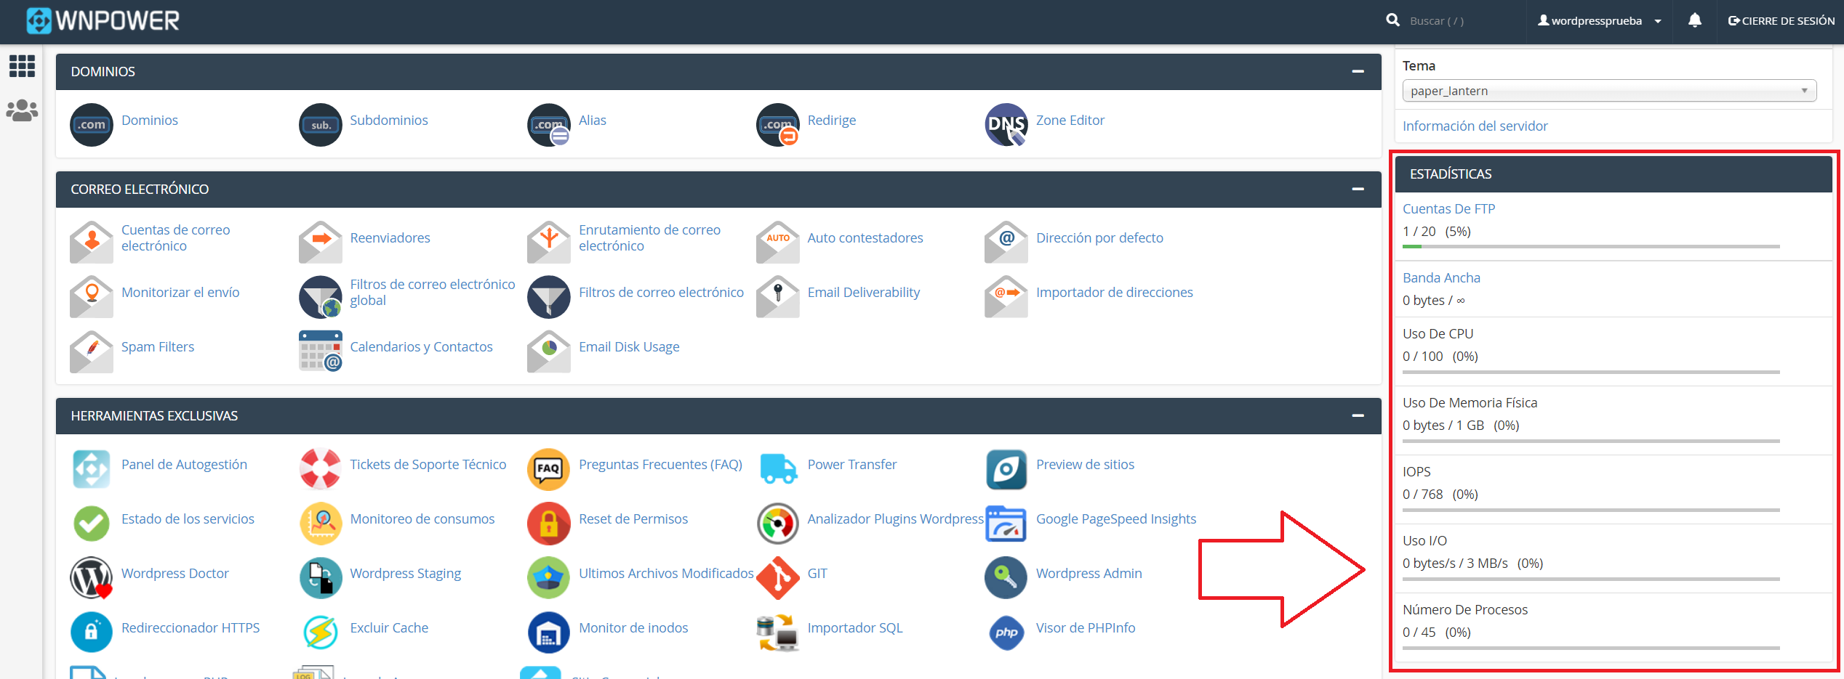The height and width of the screenshot is (679, 1844).
Task: Open the Filtros de correo electrónico global icon
Action: point(321,296)
